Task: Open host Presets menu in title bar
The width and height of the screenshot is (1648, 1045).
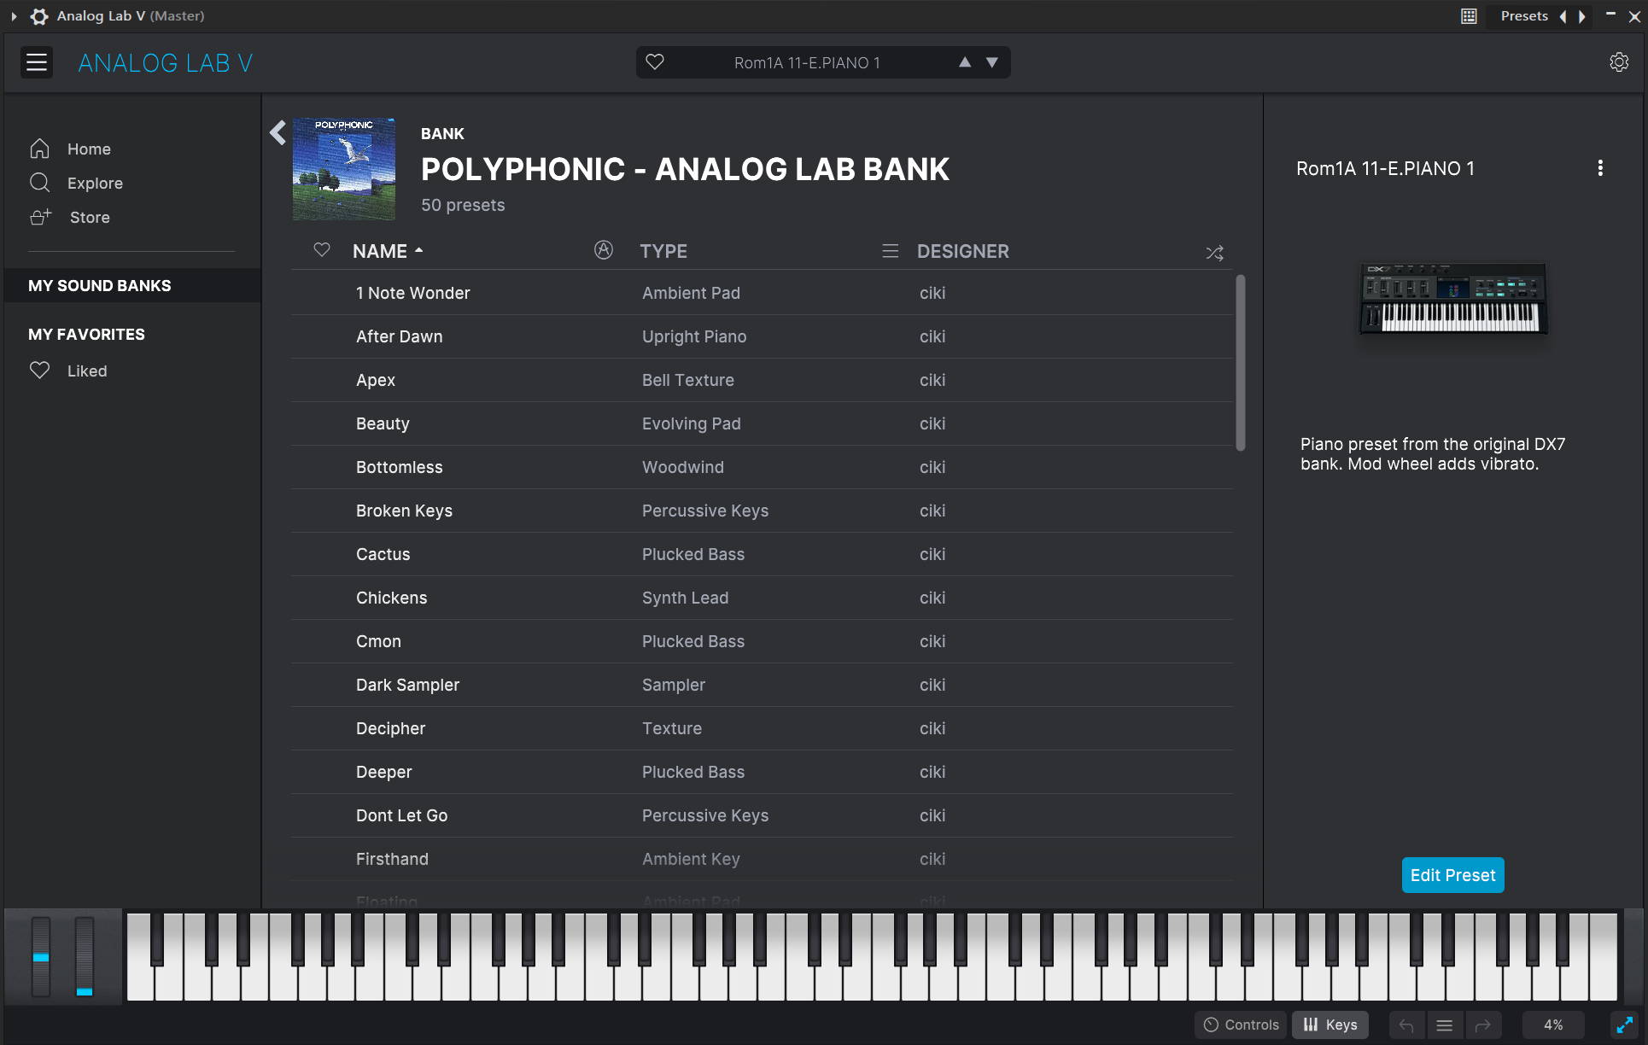Action: click(x=1524, y=16)
